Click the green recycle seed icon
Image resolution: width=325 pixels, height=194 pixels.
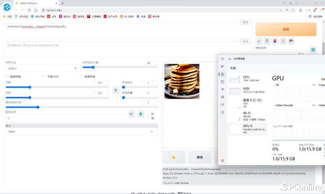[x=140, y=114]
